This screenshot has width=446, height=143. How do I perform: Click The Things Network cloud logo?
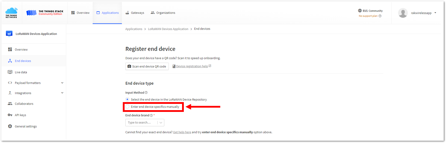11,13
